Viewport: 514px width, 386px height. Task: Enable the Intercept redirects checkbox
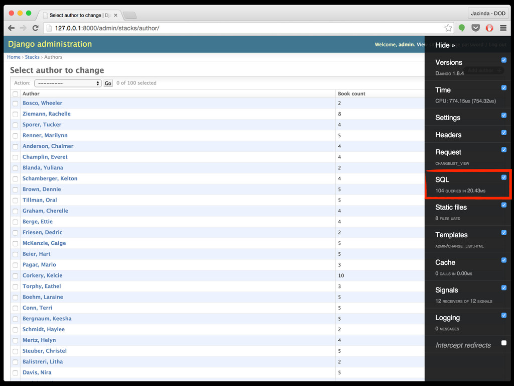pos(504,343)
